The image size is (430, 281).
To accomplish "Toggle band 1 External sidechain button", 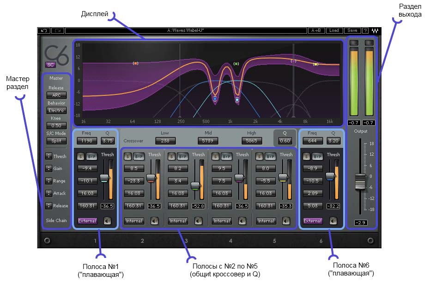I will coord(87,221).
